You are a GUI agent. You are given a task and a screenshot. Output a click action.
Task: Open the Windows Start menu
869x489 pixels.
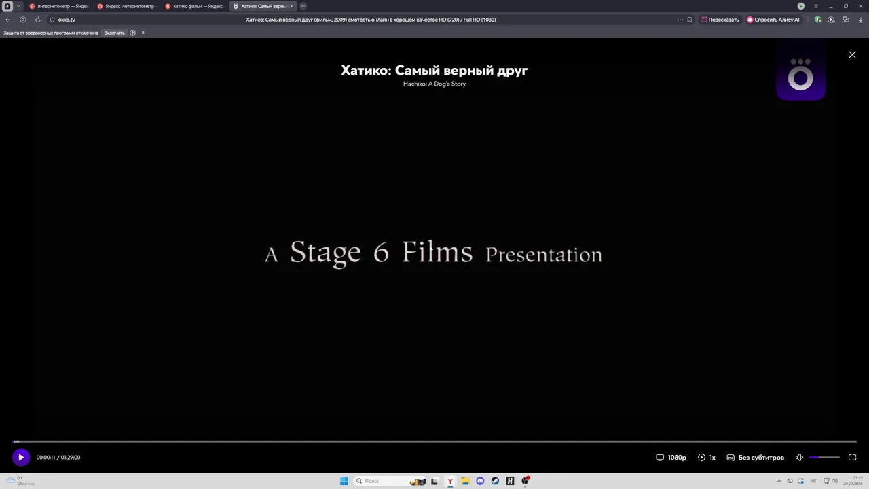(x=344, y=481)
